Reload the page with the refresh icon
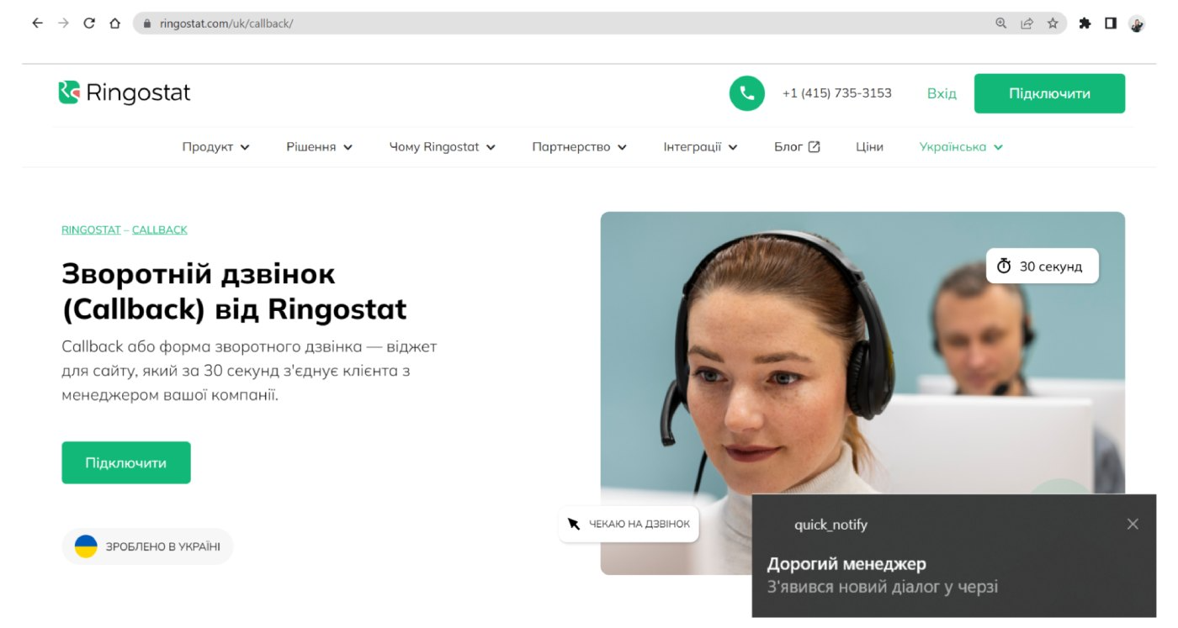1178x628 pixels. (89, 24)
